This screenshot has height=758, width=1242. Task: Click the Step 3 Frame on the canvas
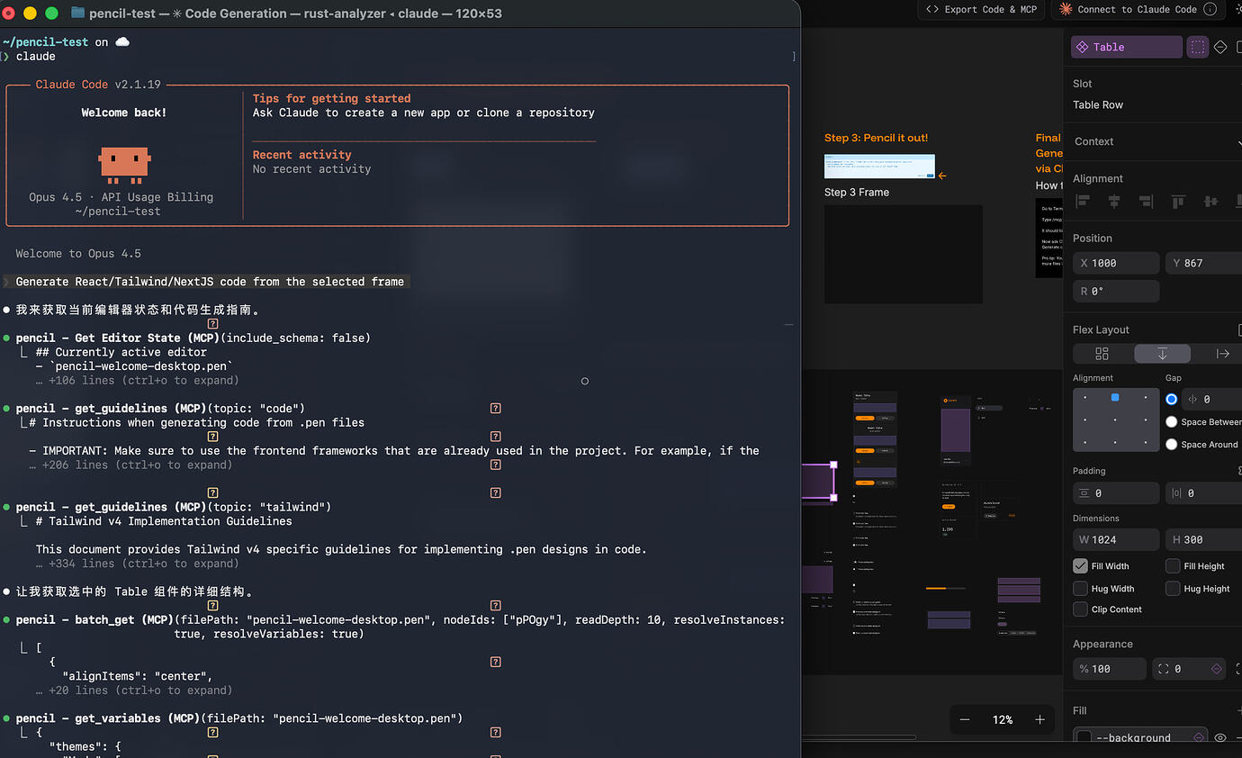click(904, 254)
